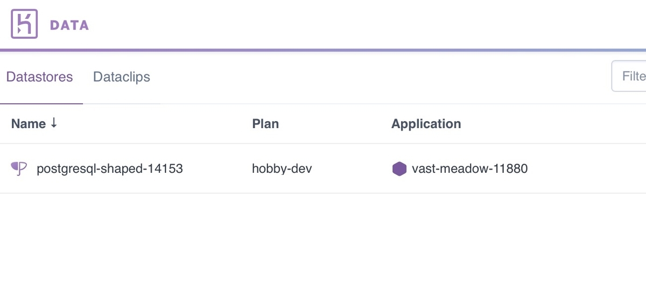Click the Filter input field
The height and width of the screenshot is (289, 646).
(629, 76)
